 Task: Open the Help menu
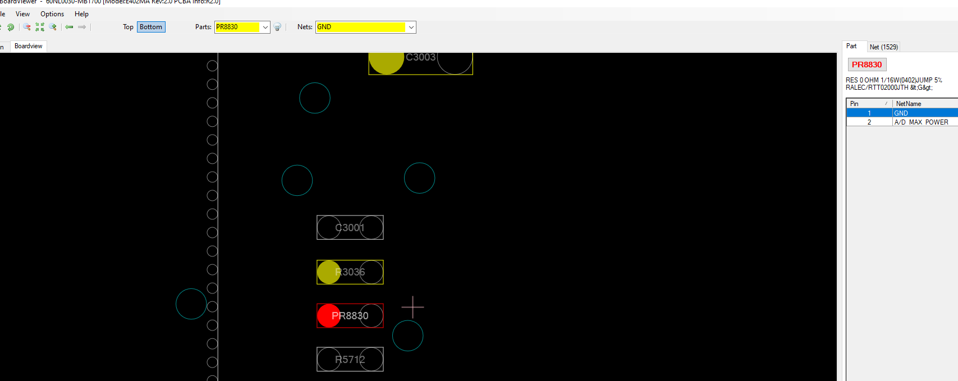point(82,14)
